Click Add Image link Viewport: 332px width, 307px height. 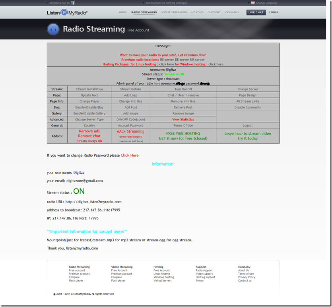point(131,113)
